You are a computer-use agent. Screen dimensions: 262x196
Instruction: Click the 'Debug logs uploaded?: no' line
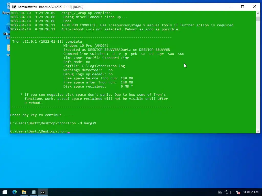pos(88,74)
